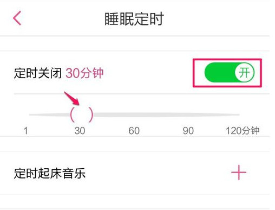Click the 开 knob on the green switch
This screenshot has height=210, width=275.
click(x=245, y=73)
